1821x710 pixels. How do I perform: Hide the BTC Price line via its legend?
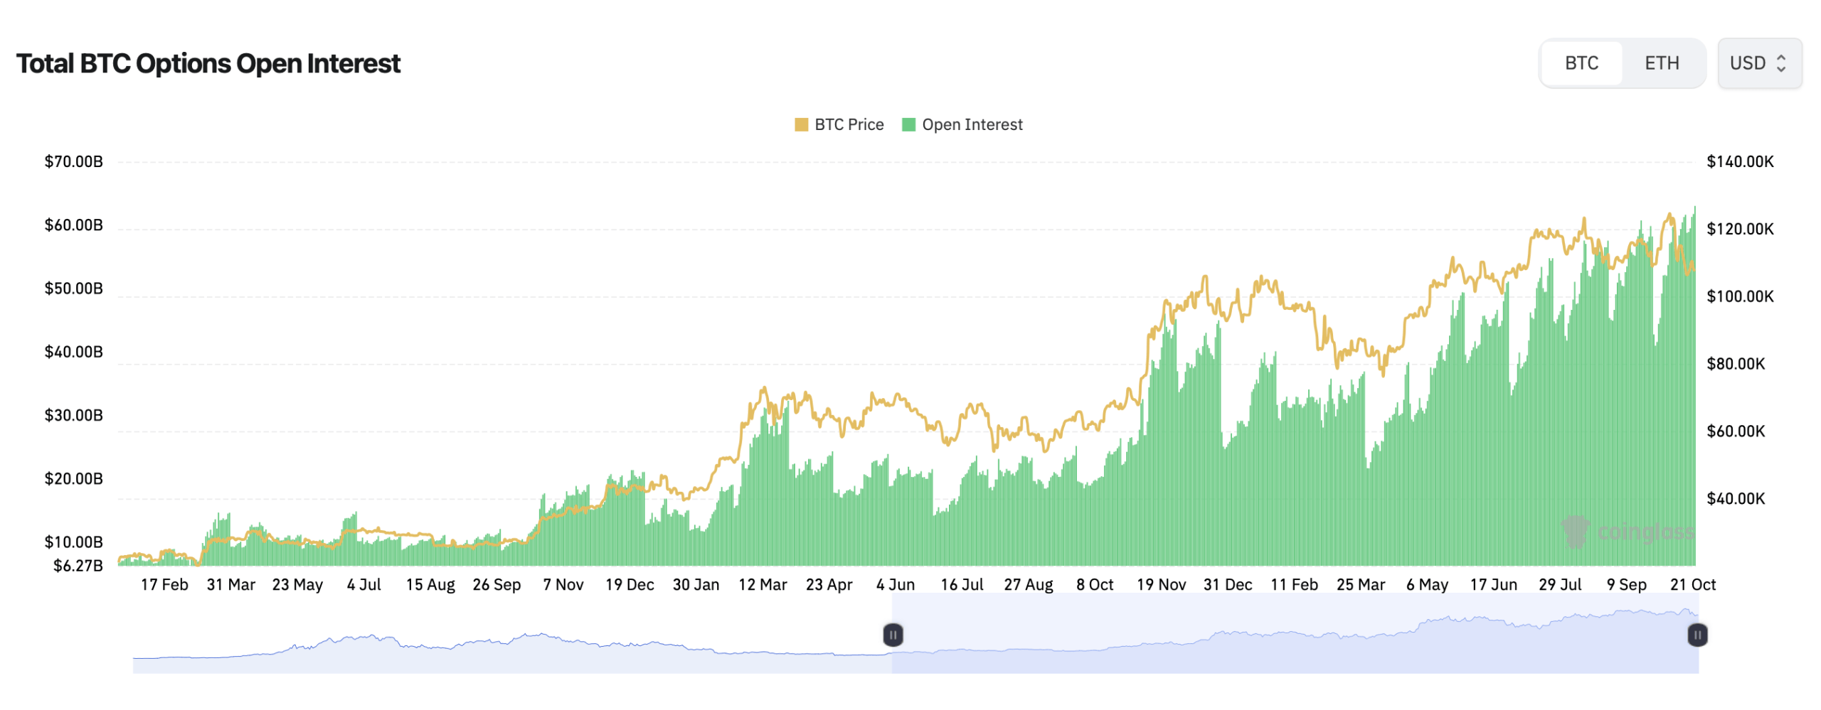[846, 124]
